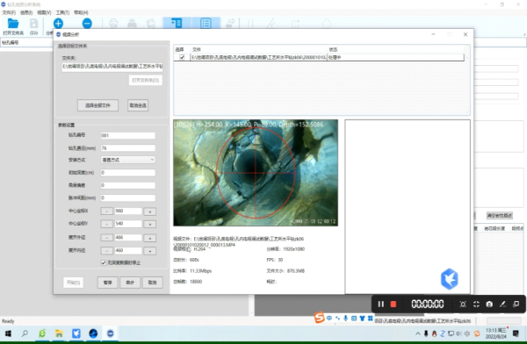Click the borehole diameter field showing 76

pyautogui.click(x=128, y=148)
